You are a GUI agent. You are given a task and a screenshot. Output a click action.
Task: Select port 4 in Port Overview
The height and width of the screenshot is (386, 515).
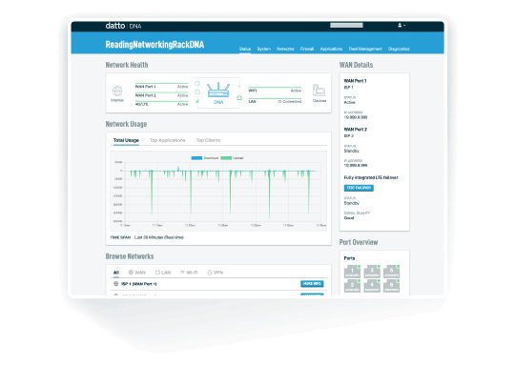click(372, 286)
